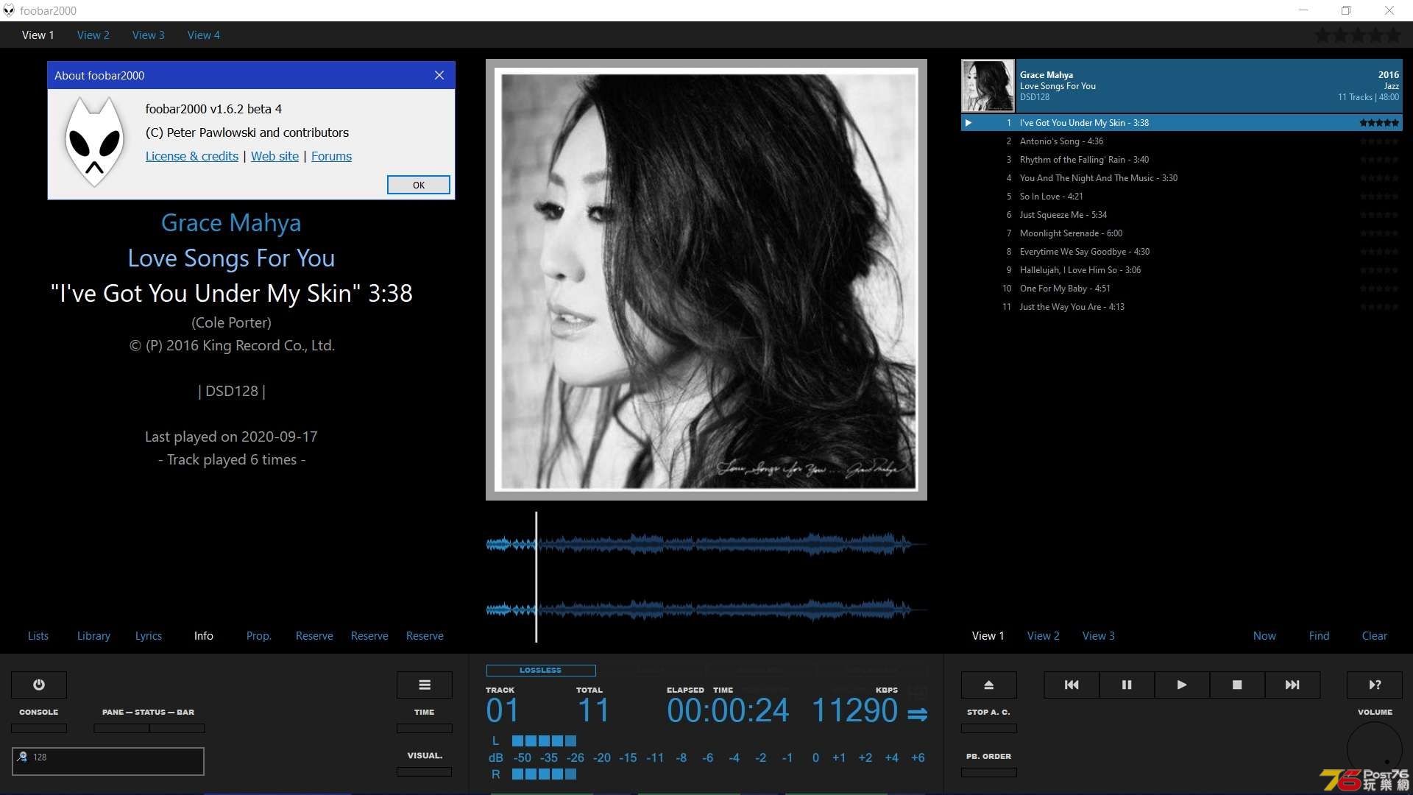
Task: Toggle the Stop A. C. indicator bar
Action: pyautogui.click(x=989, y=728)
